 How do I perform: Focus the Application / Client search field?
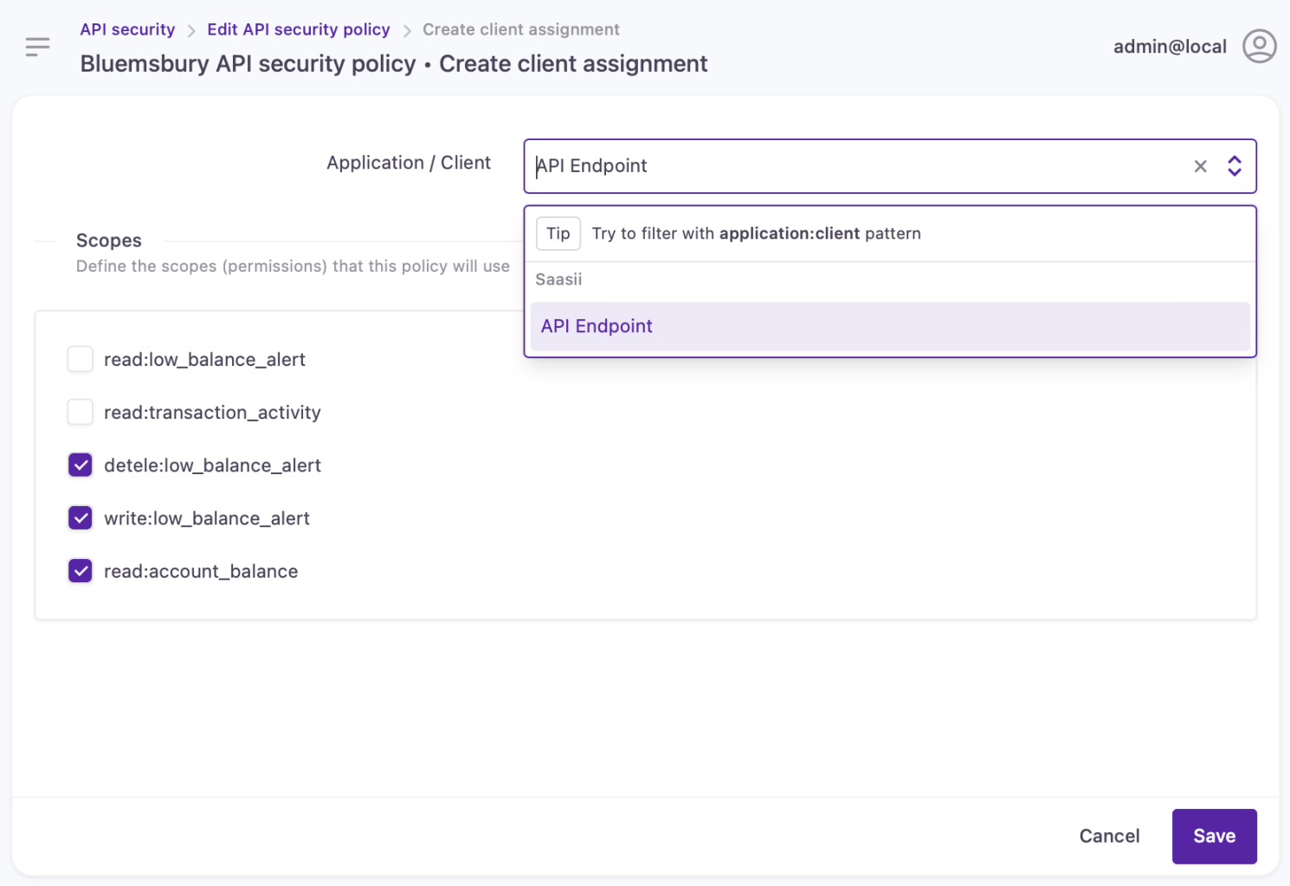[857, 166]
